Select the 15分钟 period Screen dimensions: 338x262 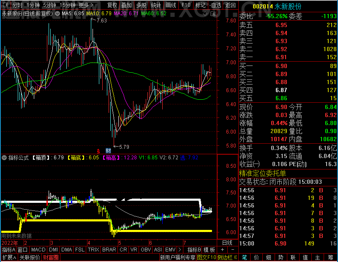tap(67, 5)
